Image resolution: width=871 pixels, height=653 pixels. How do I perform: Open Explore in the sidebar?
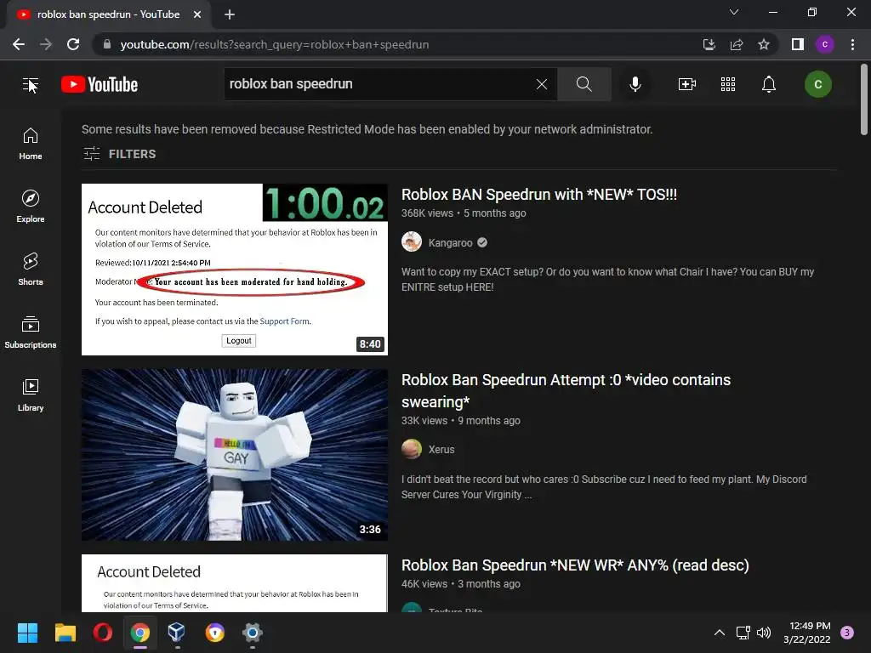31,207
